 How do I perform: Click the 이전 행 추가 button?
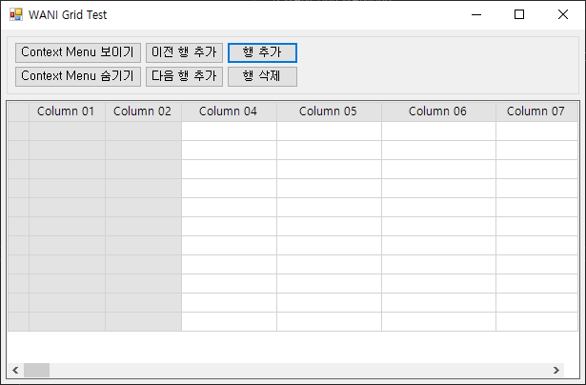184,52
